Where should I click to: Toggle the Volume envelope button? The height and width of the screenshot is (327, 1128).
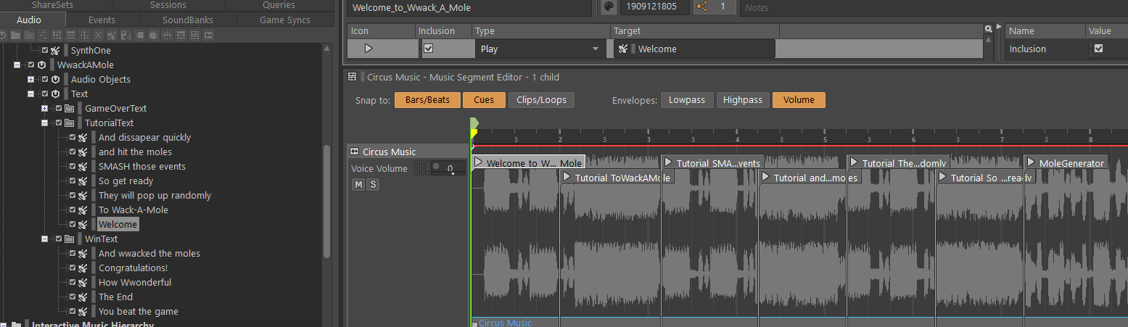click(x=799, y=100)
